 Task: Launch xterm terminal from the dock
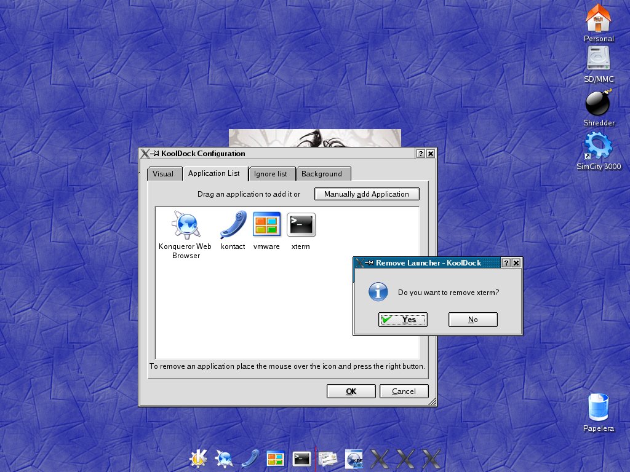[x=301, y=458]
